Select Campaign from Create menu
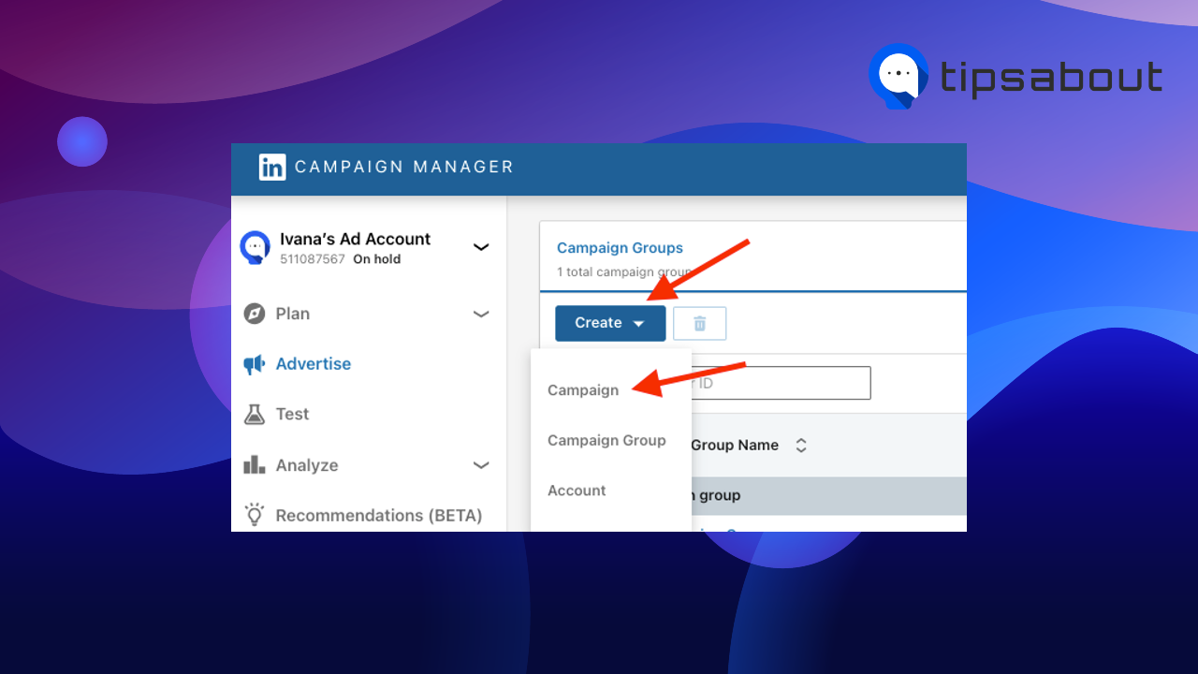Viewport: 1198px width, 674px height. (x=583, y=390)
